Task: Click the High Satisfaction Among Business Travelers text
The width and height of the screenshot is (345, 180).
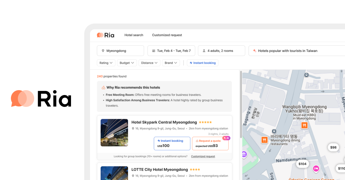Action: click(164, 103)
